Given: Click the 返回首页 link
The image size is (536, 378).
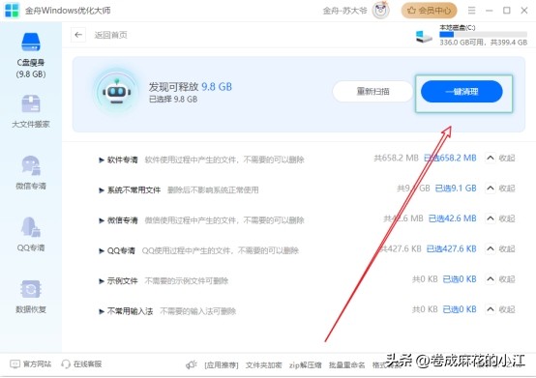Looking at the screenshot, I should 110,35.
